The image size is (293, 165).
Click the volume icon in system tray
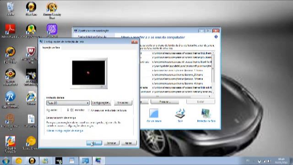[269, 161]
